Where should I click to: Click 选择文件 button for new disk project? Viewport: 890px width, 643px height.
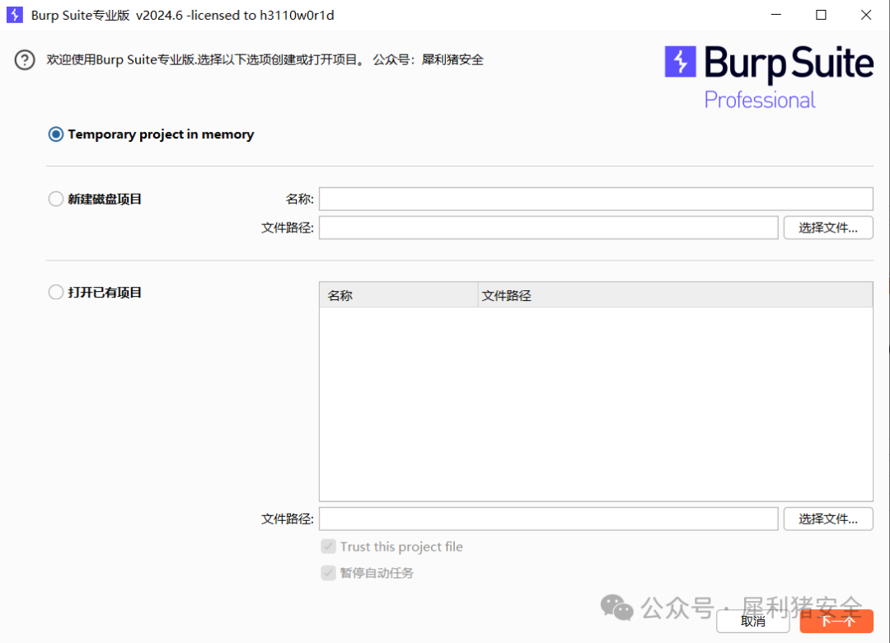point(828,228)
